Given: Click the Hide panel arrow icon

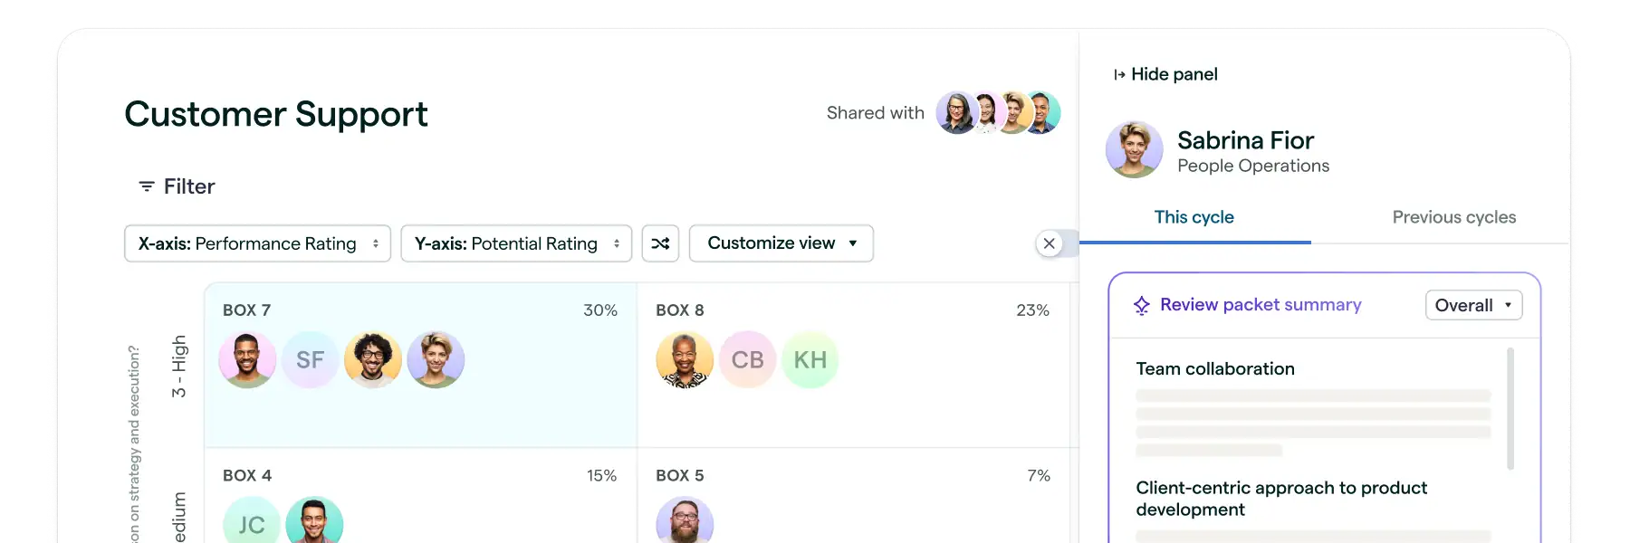Looking at the screenshot, I should pos(1119,73).
